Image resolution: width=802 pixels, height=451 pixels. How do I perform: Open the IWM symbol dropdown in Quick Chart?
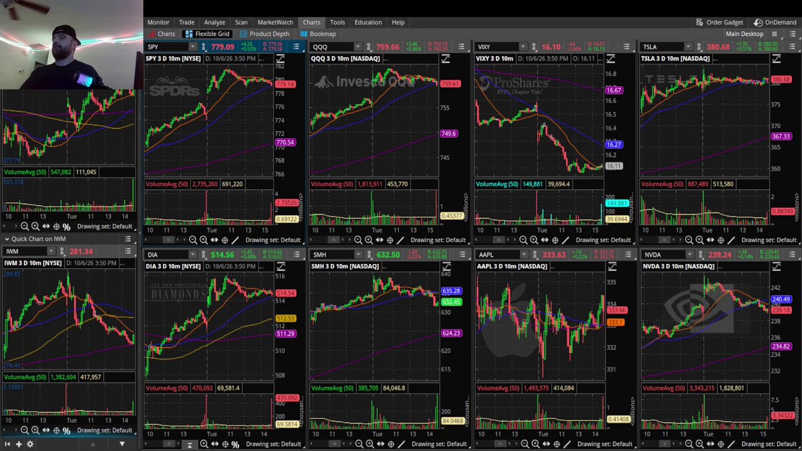click(x=51, y=251)
